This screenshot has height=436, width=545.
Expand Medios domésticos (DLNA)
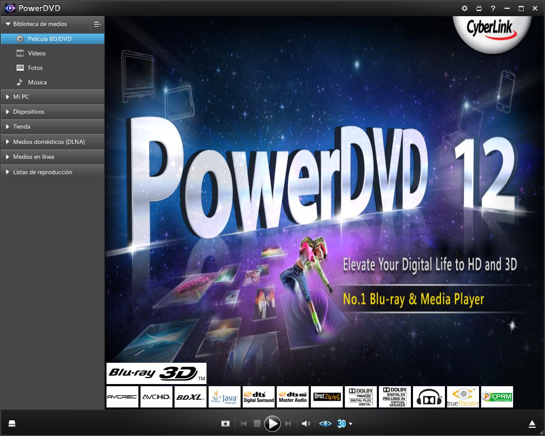pyautogui.click(x=52, y=142)
